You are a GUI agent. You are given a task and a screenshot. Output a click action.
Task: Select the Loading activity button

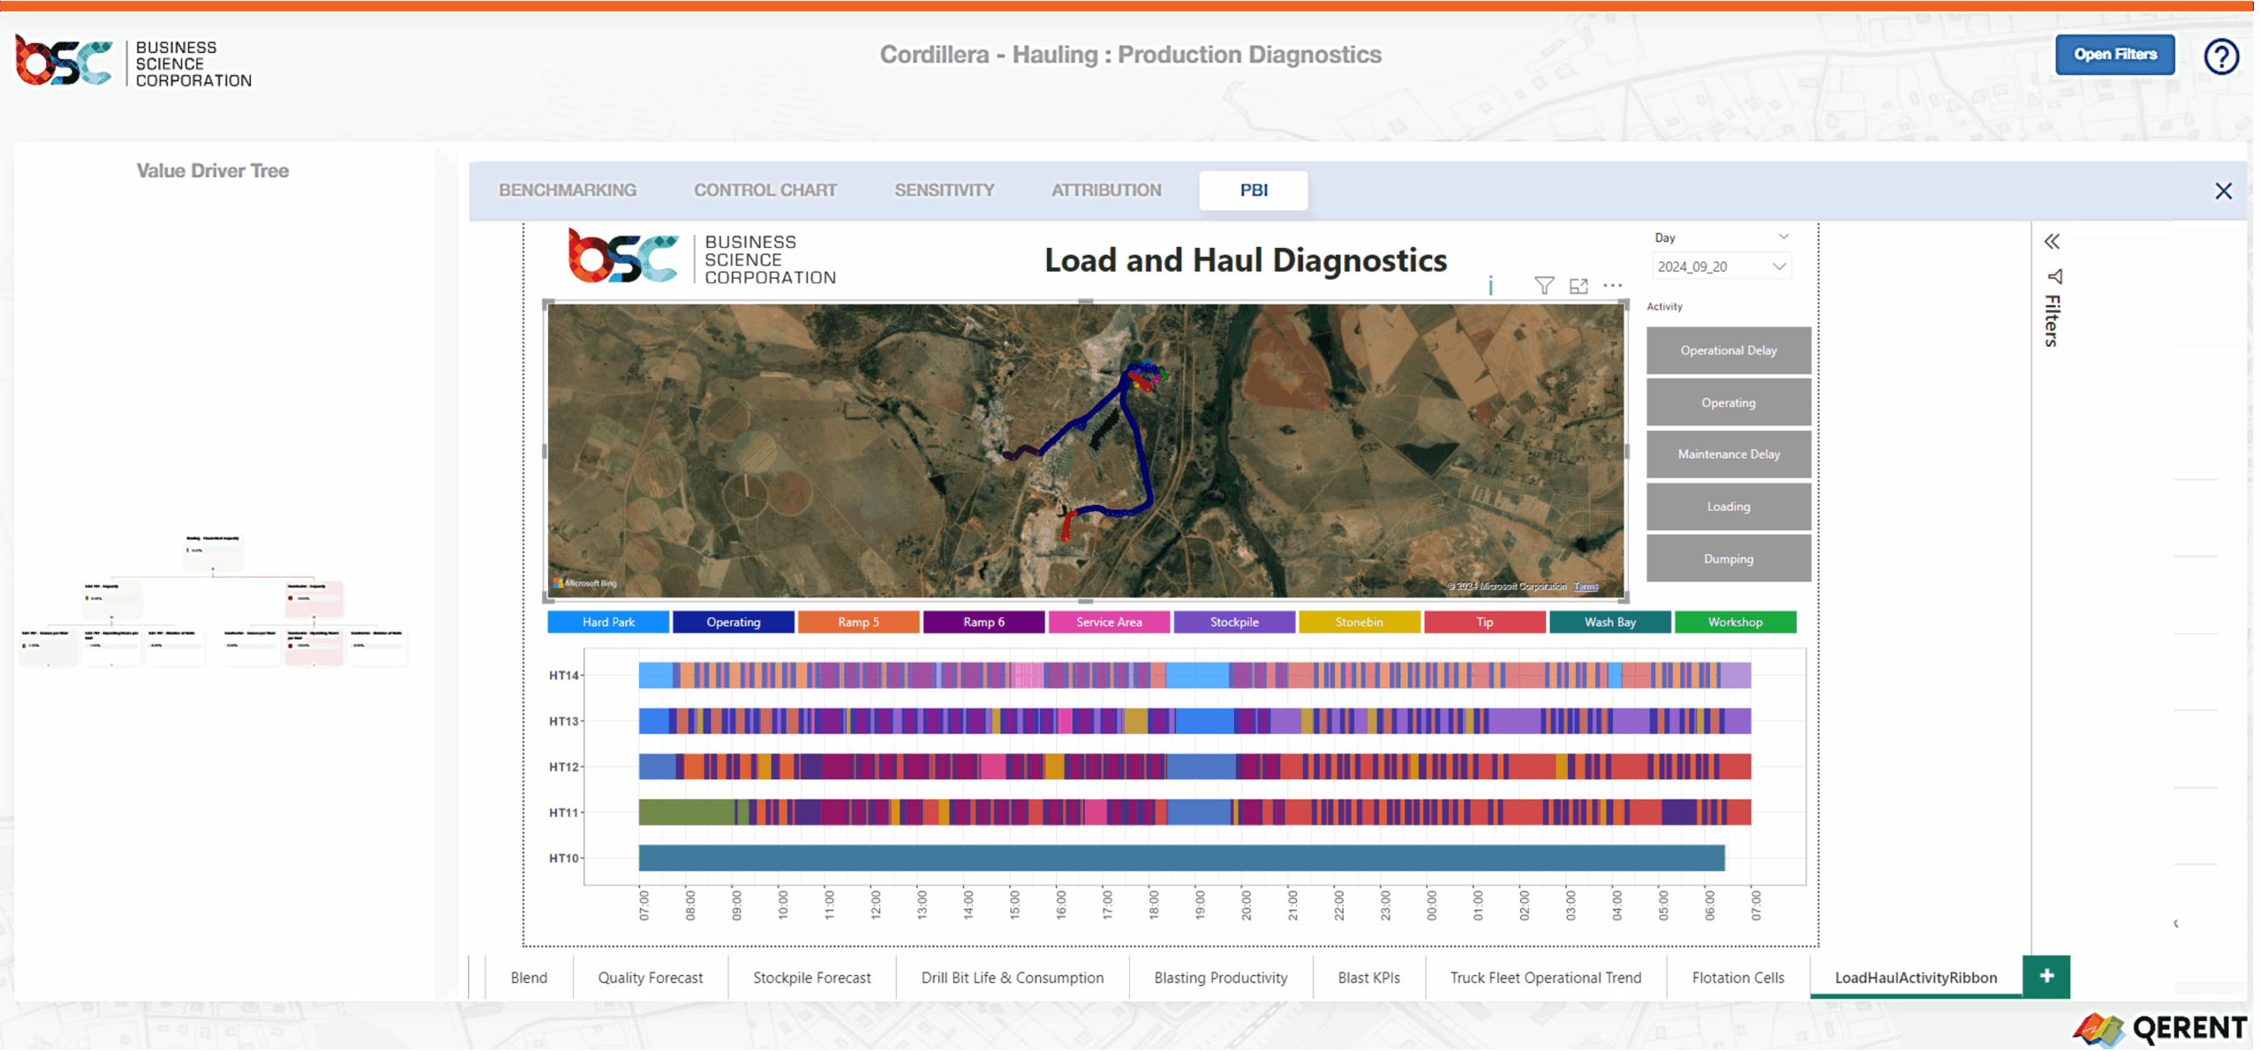click(1728, 506)
